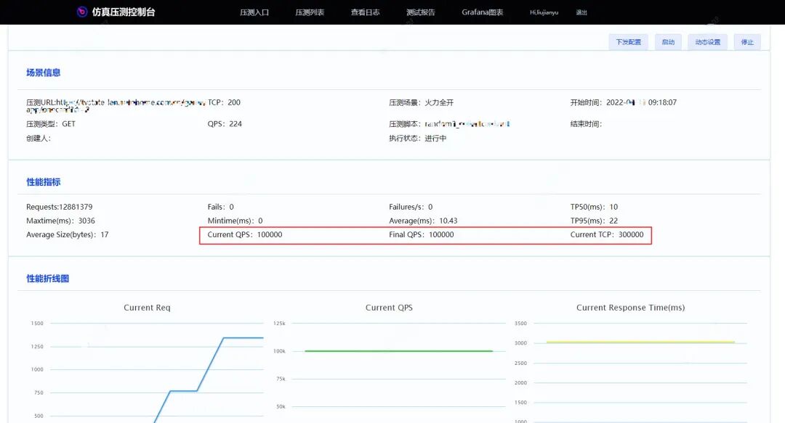Screen dimensions: 785x423
Task: Switch to the 测试报告 page
Action: coord(421,12)
